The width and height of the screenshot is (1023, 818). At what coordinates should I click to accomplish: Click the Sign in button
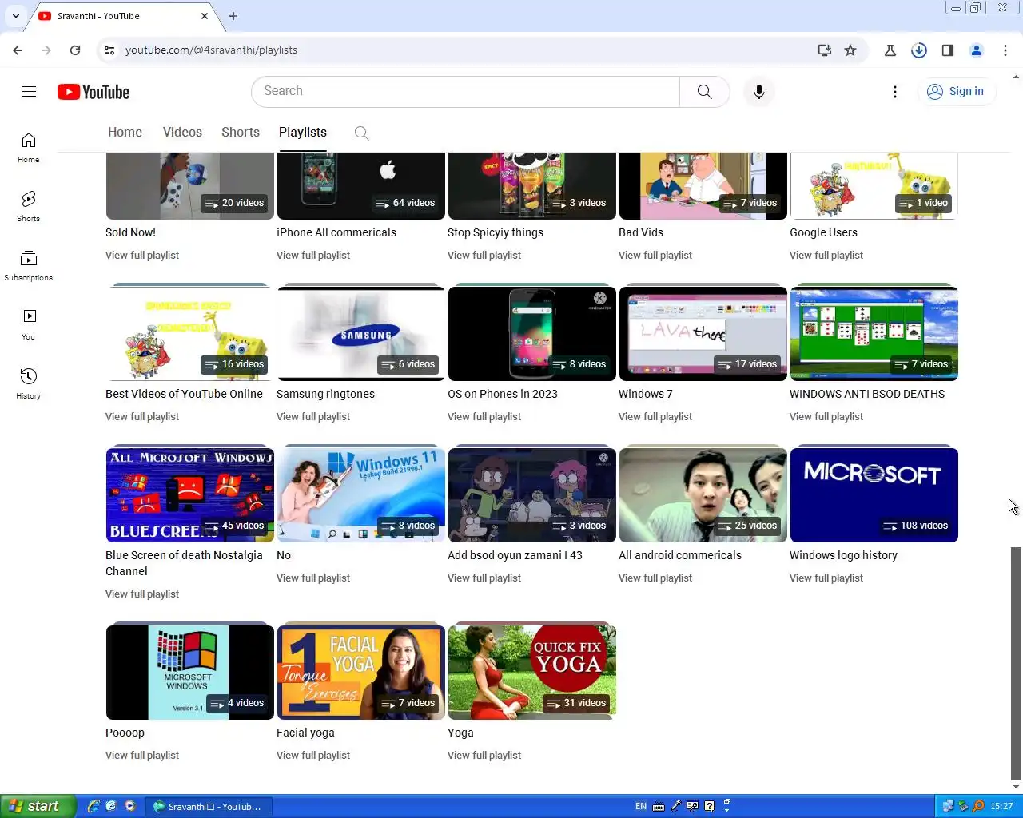[x=956, y=91]
